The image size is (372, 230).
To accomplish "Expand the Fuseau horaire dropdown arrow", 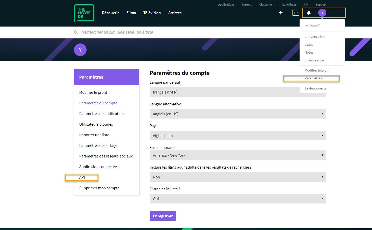I will point(322,155).
